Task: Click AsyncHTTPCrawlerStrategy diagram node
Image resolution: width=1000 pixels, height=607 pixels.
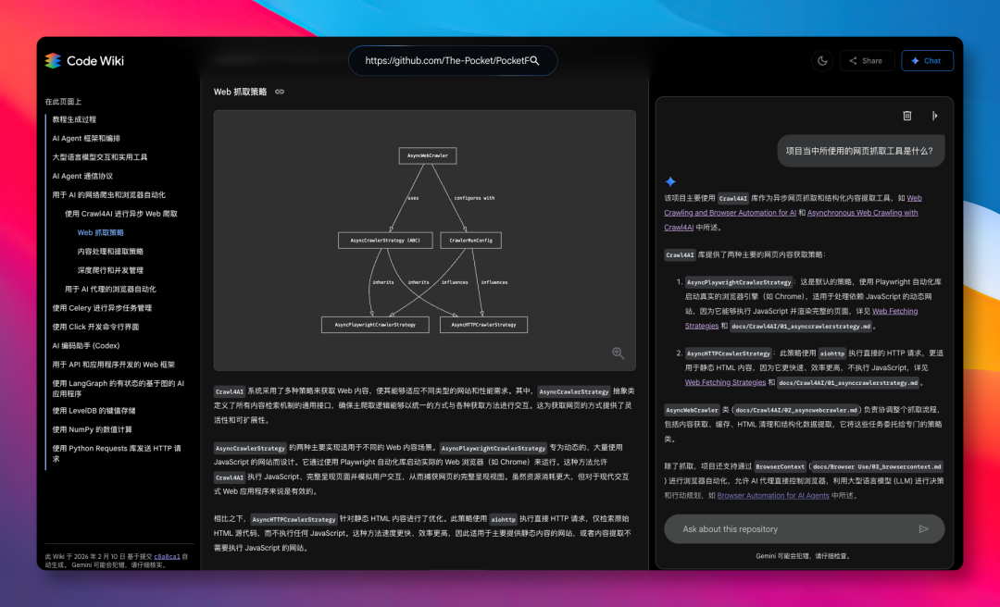Action: coord(483,325)
